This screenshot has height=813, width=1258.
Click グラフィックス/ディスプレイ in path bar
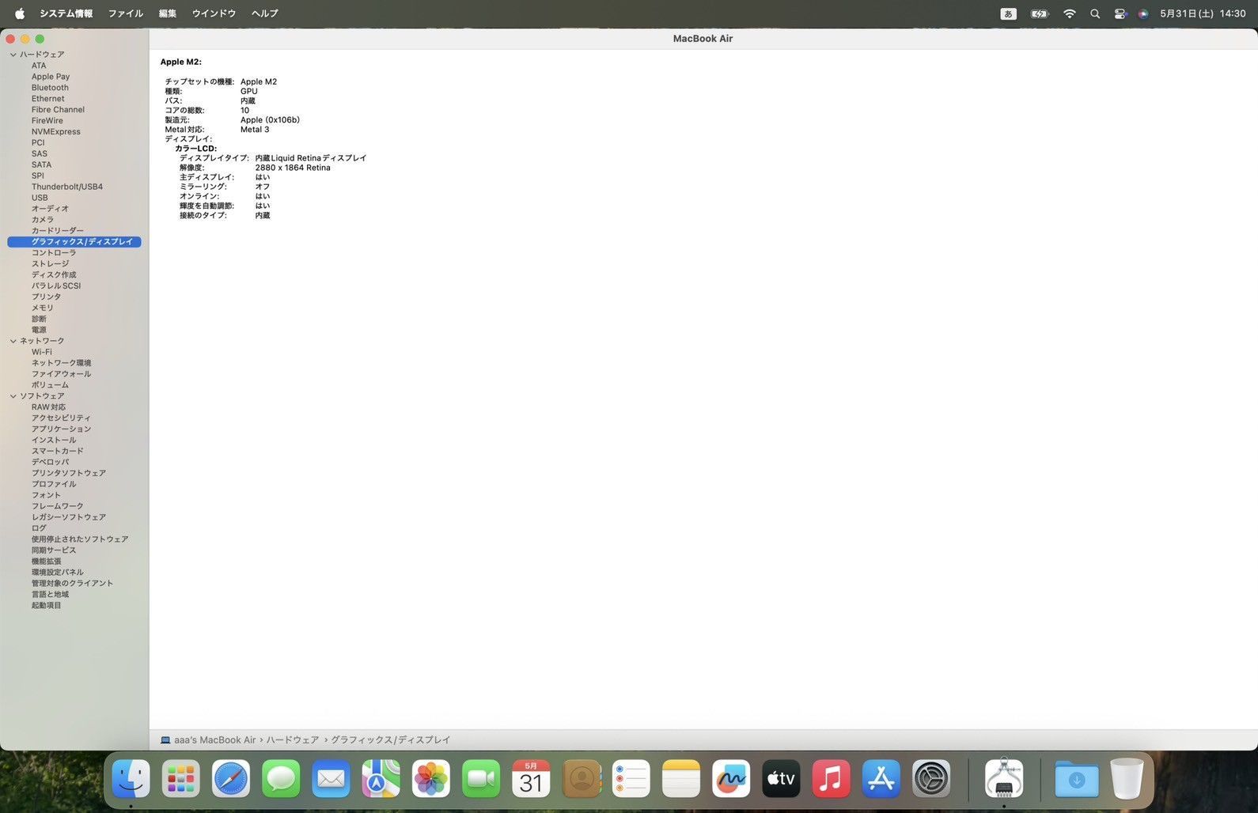pos(390,740)
